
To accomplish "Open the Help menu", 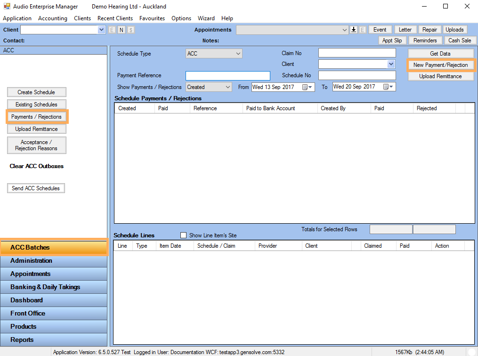I will (x=227, y=18).
